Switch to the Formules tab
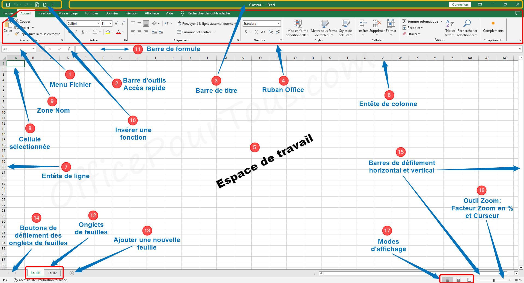Viewport: 524px width, 283px height. click(91, 13)
